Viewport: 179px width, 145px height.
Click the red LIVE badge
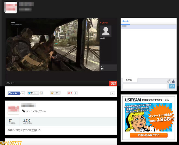click(x=113, y=84)
